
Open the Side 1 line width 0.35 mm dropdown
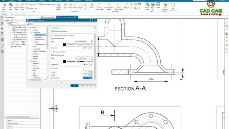pos(86,45)
